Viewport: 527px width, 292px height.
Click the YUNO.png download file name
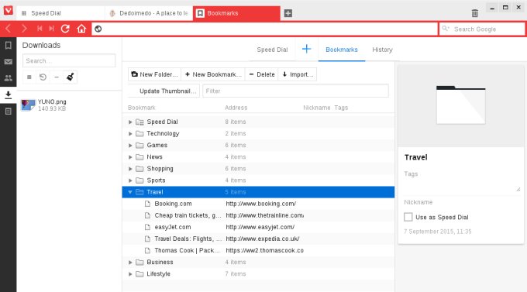pos(52,101)
